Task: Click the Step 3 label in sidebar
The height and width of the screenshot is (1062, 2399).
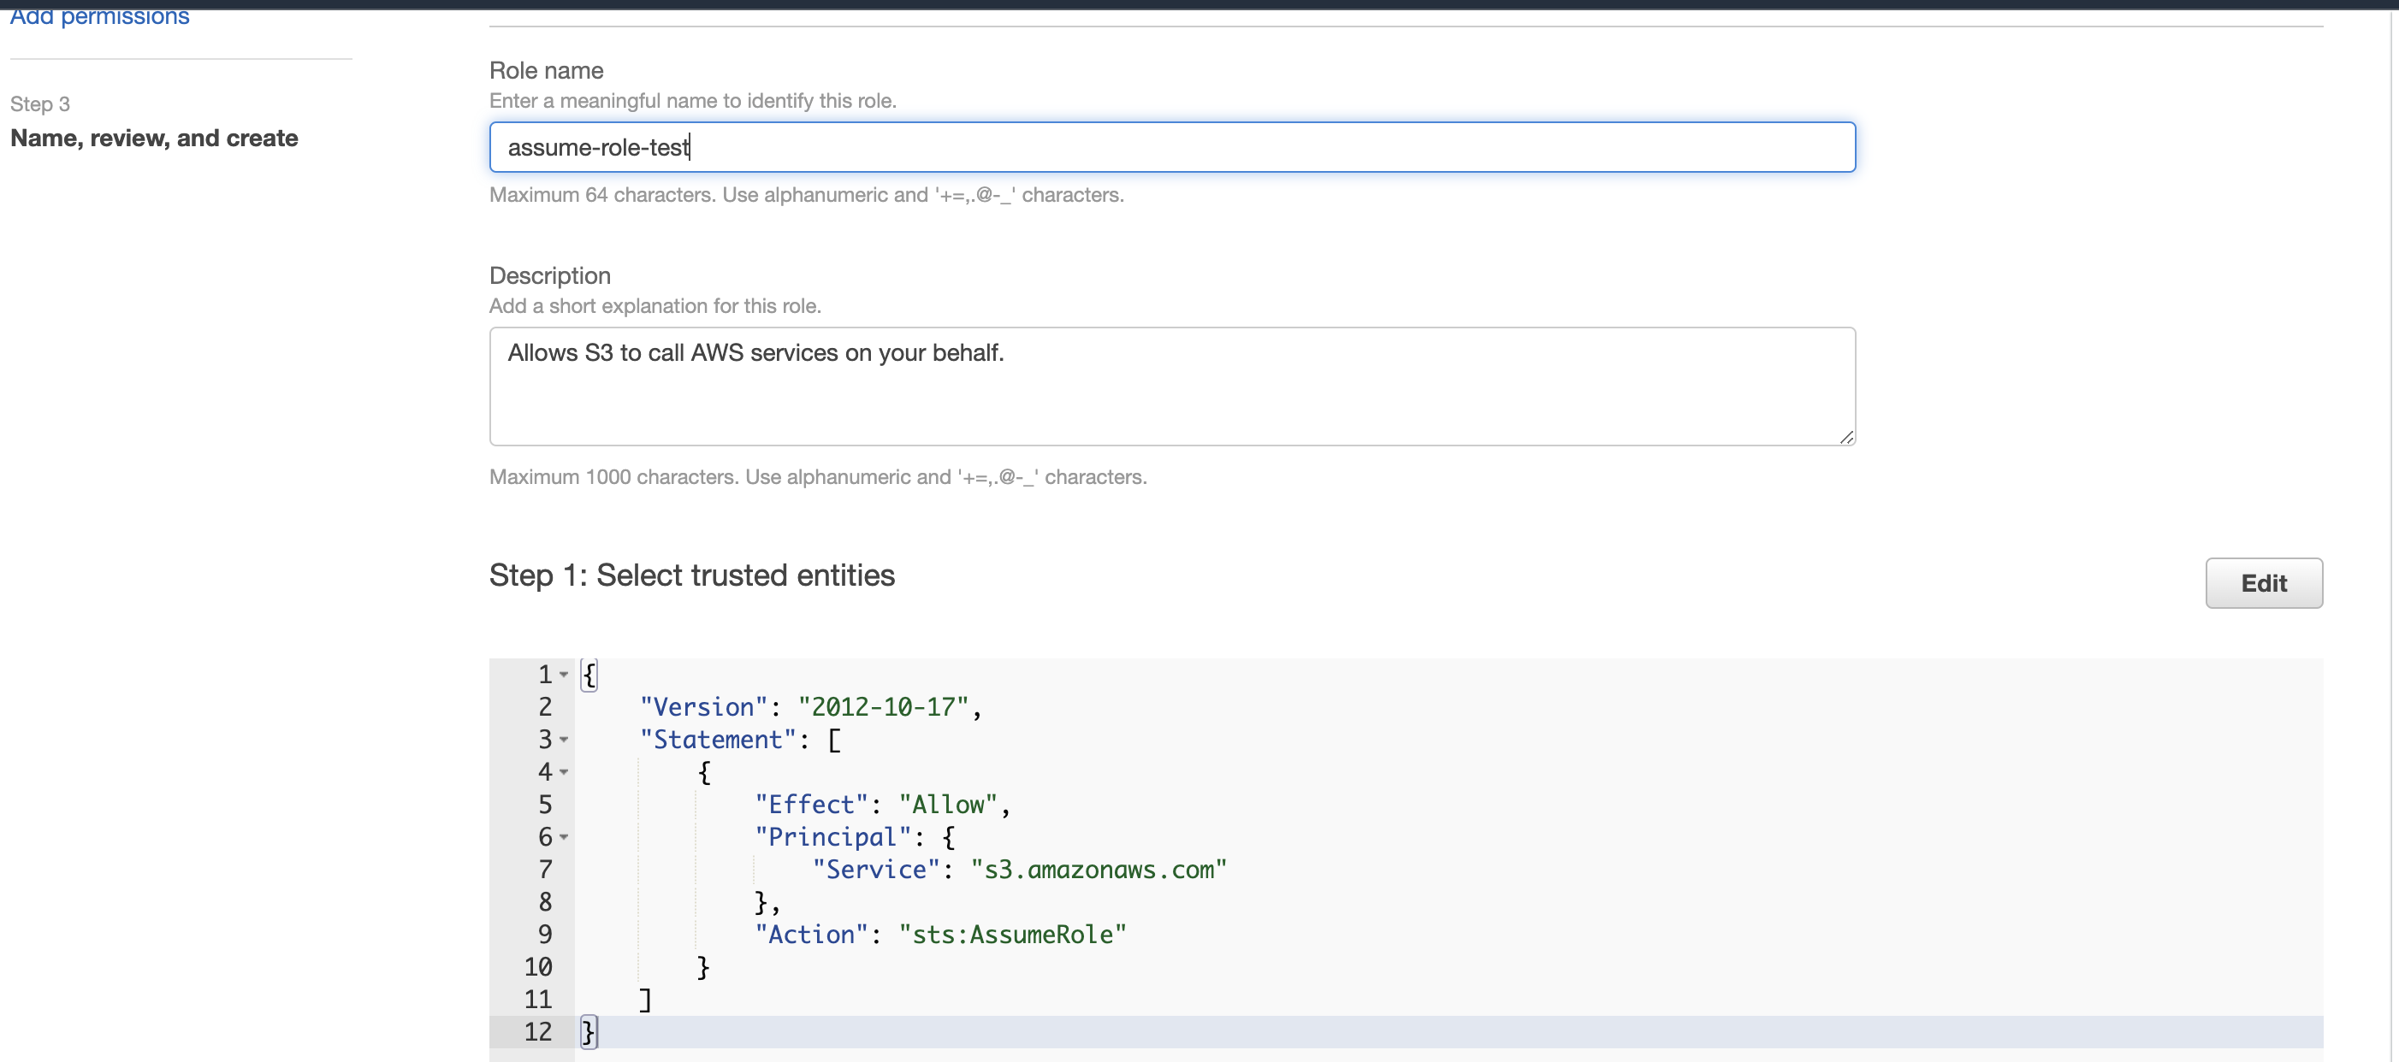Action: pos(40,104)
